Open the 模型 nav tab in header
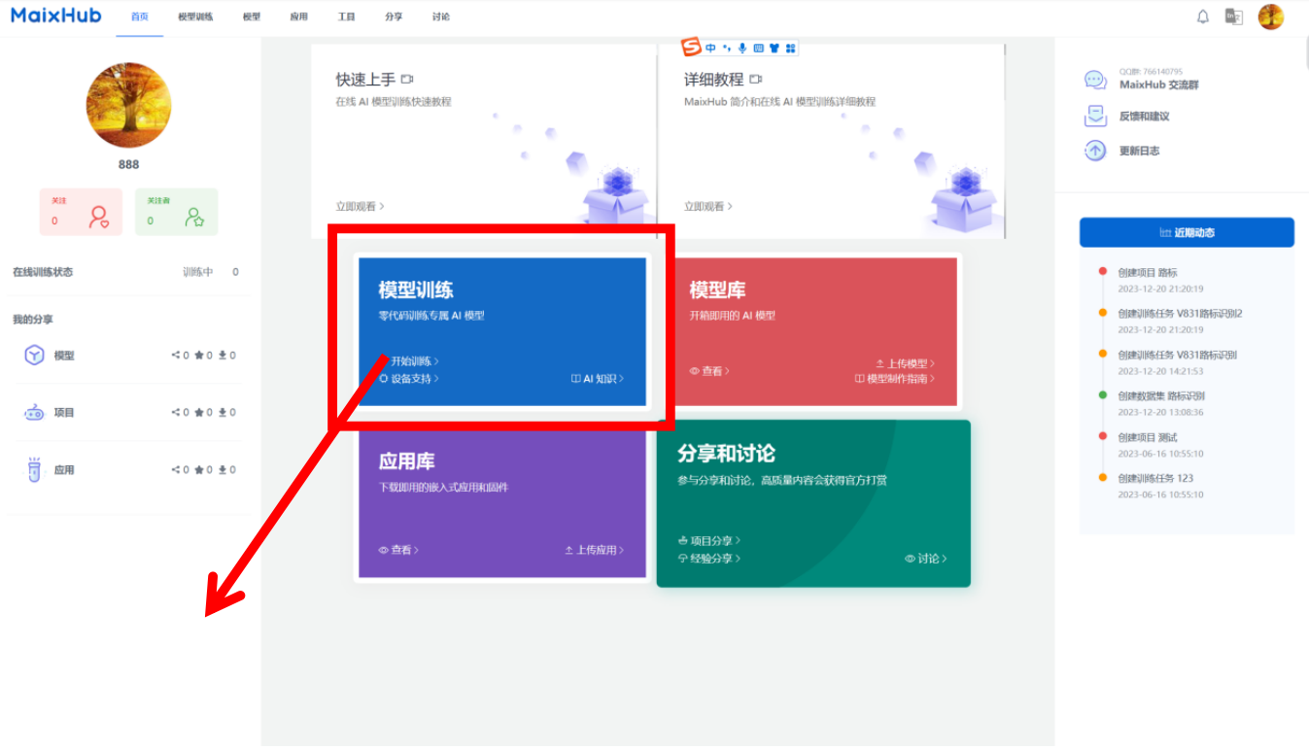The width and height of the screenshot is (1309, 750). click(x=252, y=17)
